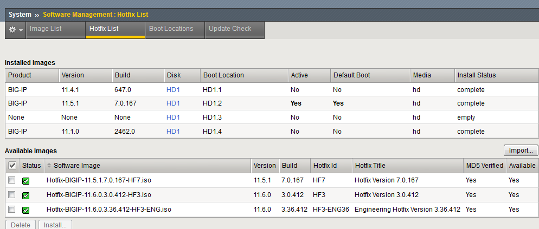Go to the Update Check tab
Screen dimensions: 539x229
point(234,30)
